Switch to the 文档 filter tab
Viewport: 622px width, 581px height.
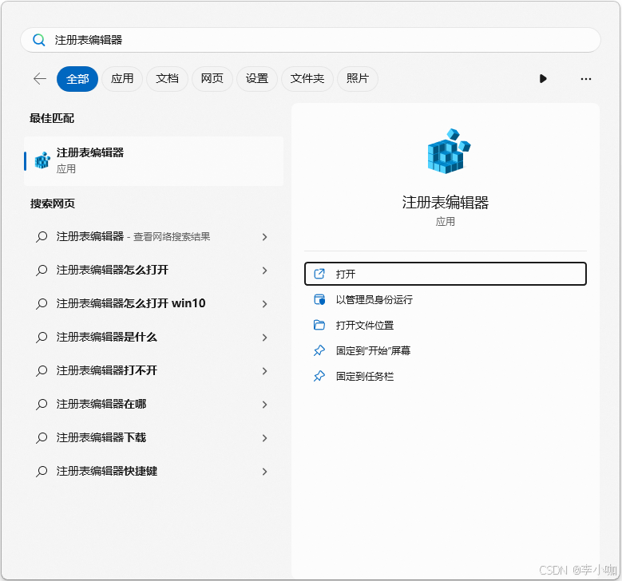[167, 79]
